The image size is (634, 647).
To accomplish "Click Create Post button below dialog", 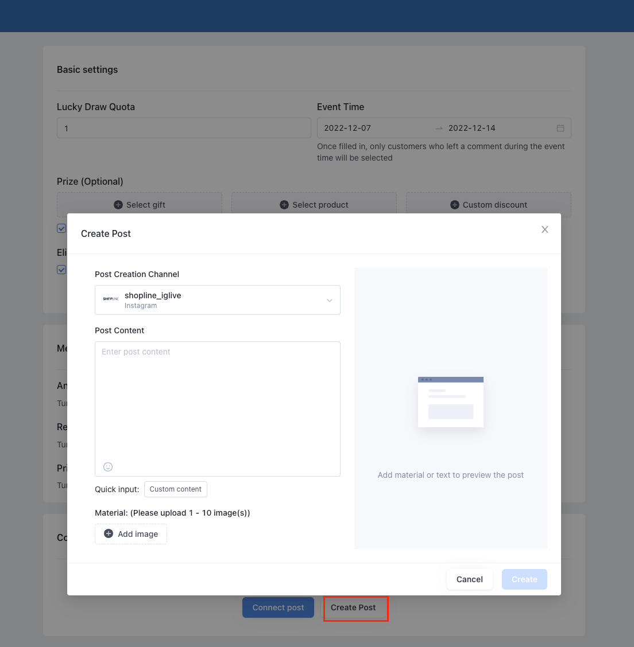I will 353,607.
